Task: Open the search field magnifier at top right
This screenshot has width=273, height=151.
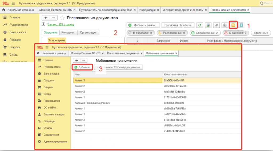Action: click(262, 3)
